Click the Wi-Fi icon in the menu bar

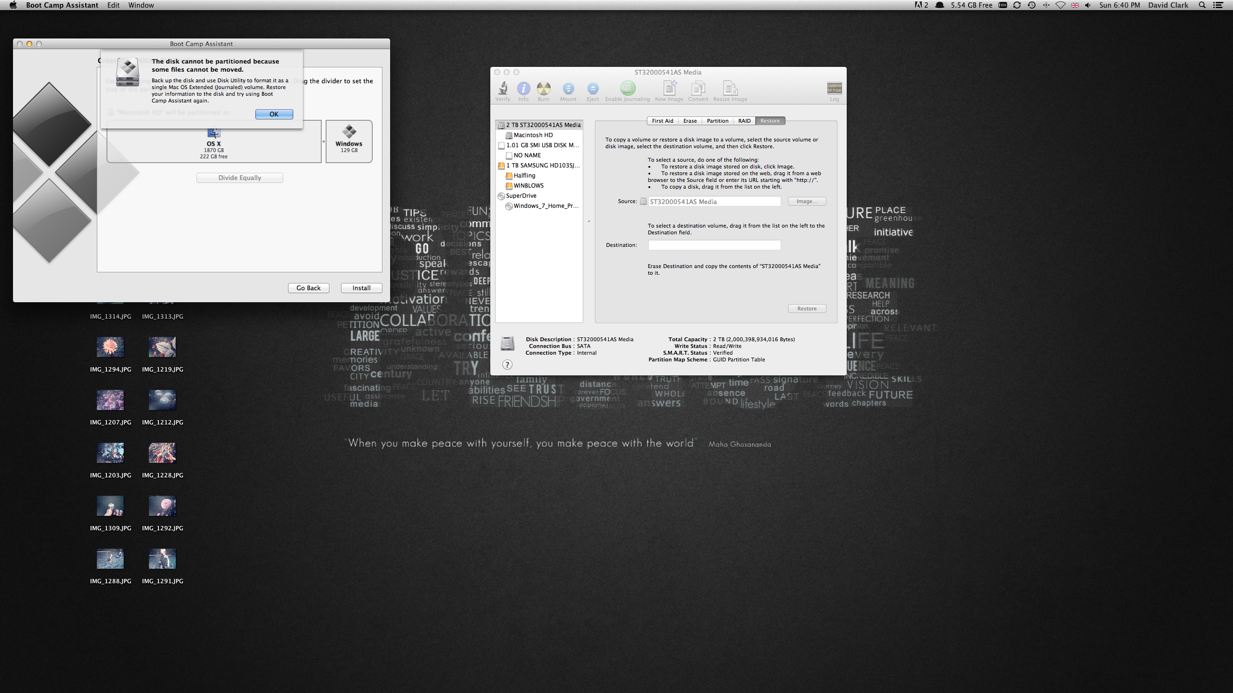(x=1060, y=5)
